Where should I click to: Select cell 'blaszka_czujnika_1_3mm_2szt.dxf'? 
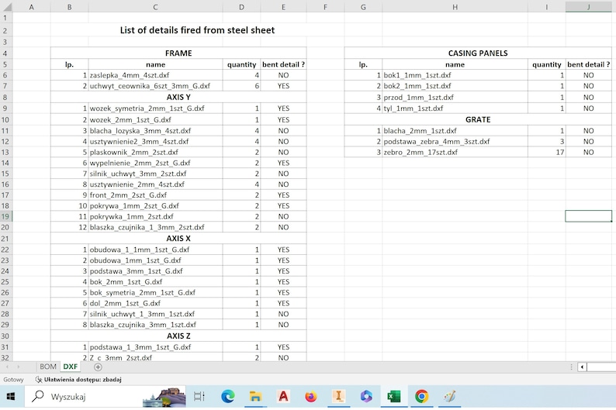(x=155, y=227)
